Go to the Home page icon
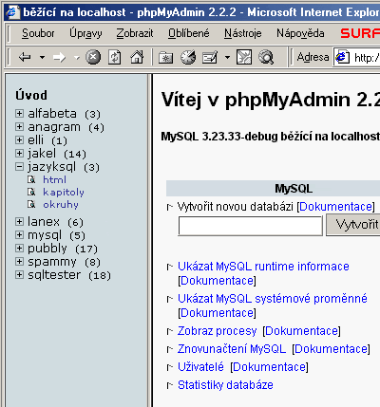Screen dimensions: 380x407 pos(137,57)
